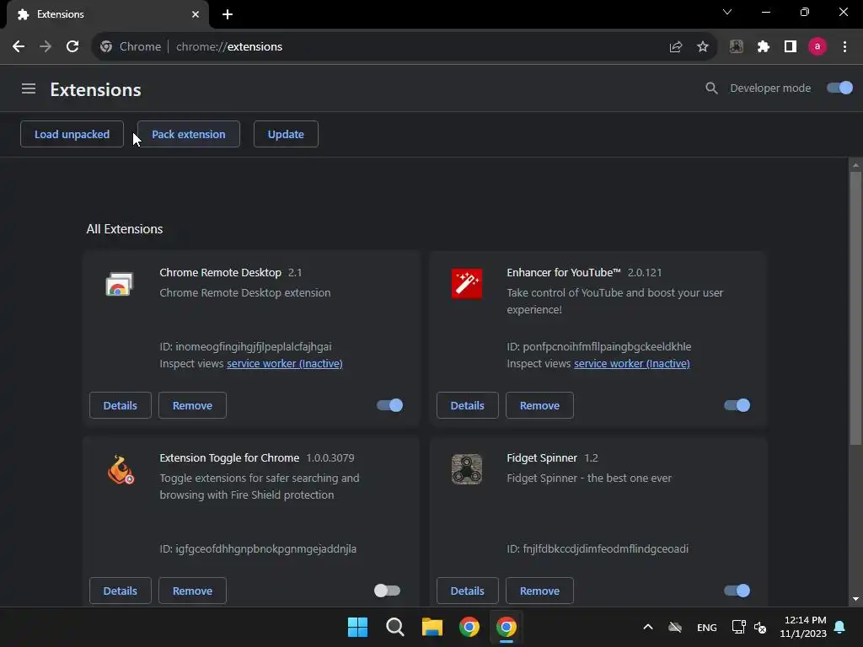The width and height of the screenshot is (863, 647).
Task: Open the Extensions hamburger main menu
Action: pyautogui.click(x=29, y=88)
